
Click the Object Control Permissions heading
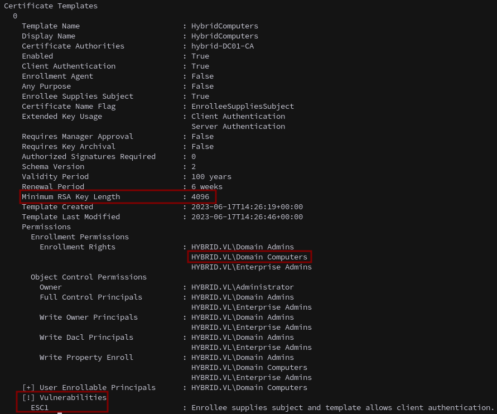(x=89, y=277)
